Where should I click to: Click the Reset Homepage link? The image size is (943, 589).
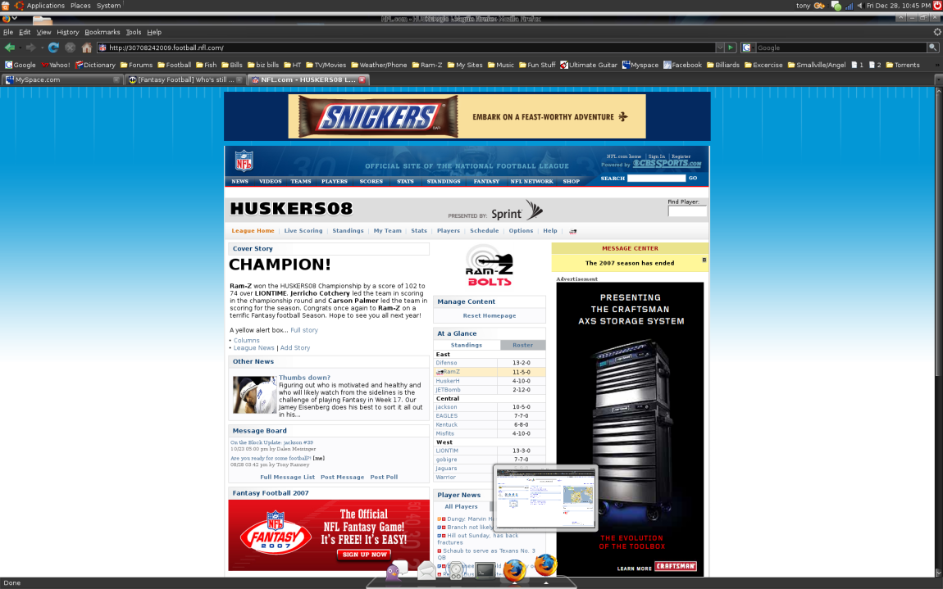(489, 315)
